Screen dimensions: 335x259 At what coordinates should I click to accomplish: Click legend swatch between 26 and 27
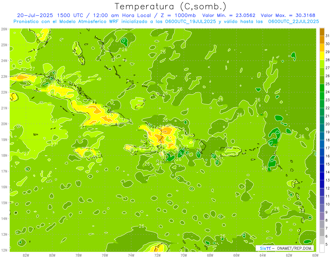pos(322,72)
